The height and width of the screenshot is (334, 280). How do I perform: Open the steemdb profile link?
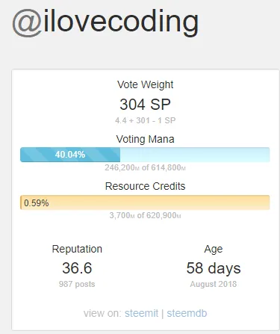(187, 313)
